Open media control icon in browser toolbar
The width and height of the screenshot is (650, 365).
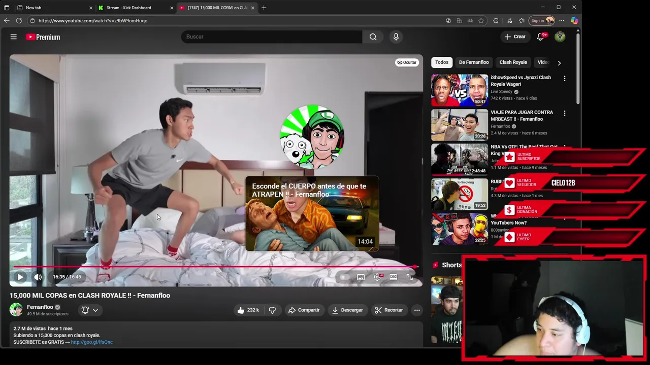[509, 21]
